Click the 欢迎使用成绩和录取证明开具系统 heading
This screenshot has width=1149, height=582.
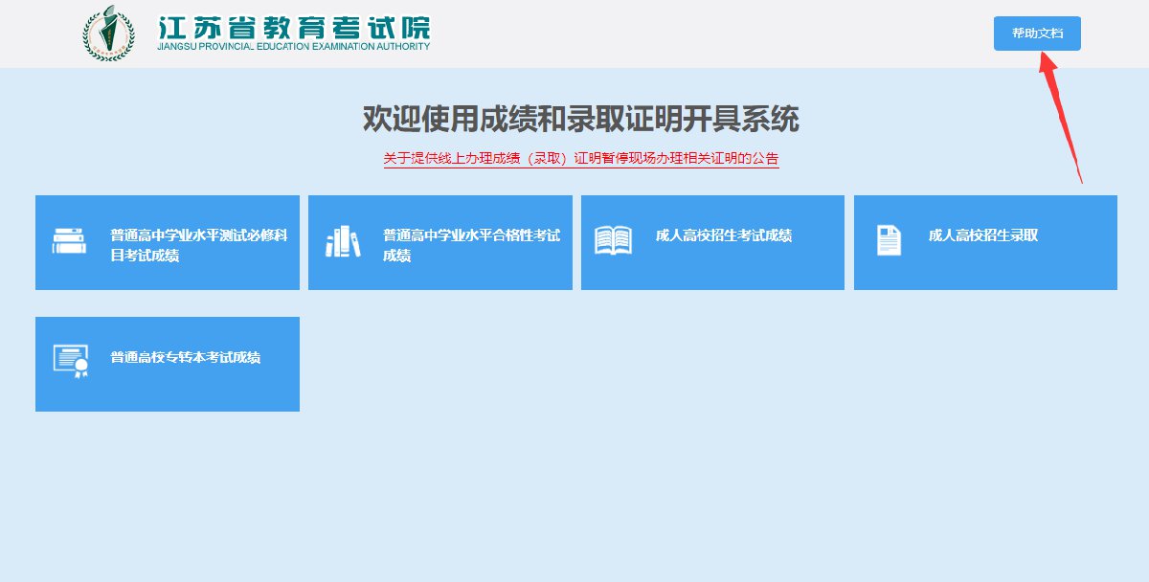[x=580, y=120]
